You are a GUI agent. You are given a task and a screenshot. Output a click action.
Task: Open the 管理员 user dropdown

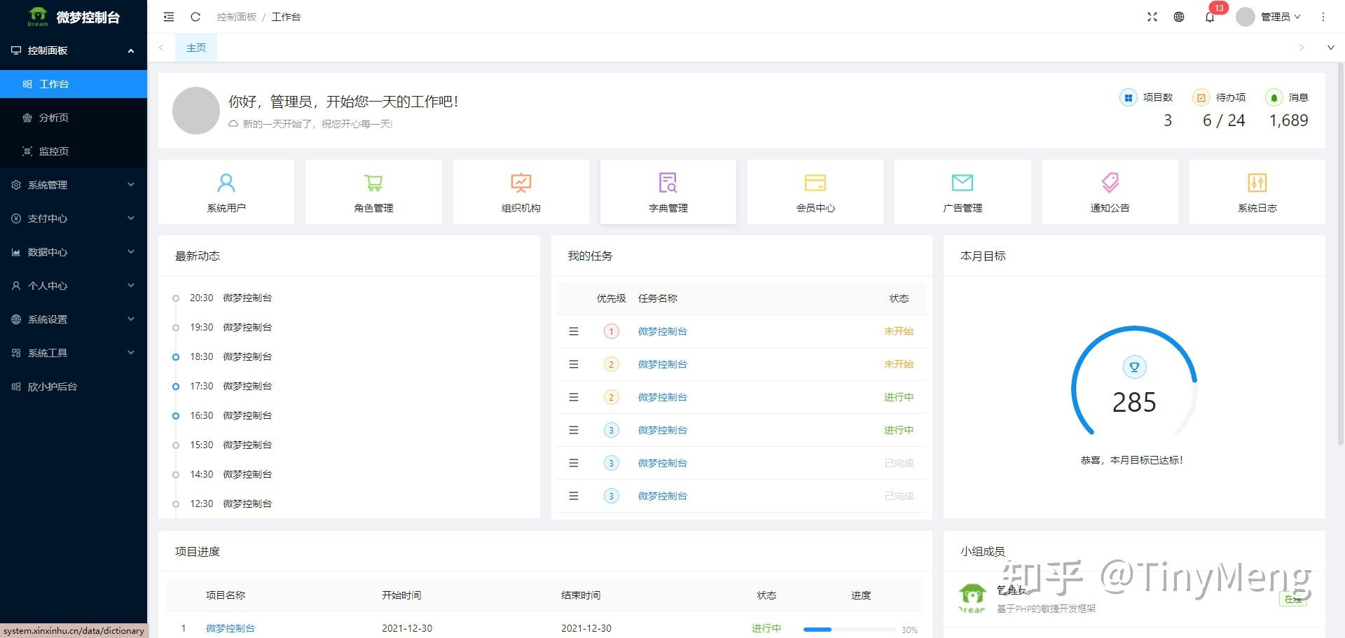[1269, 17]
